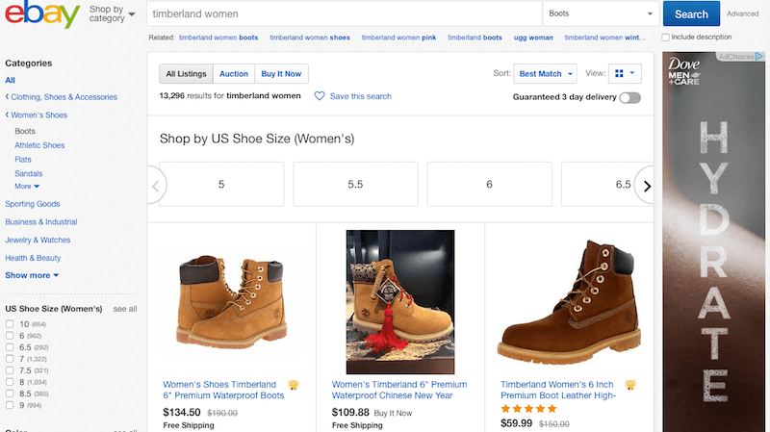Click the eBay logo
Screen dimensions: 770x432
[x=42, y=14]
